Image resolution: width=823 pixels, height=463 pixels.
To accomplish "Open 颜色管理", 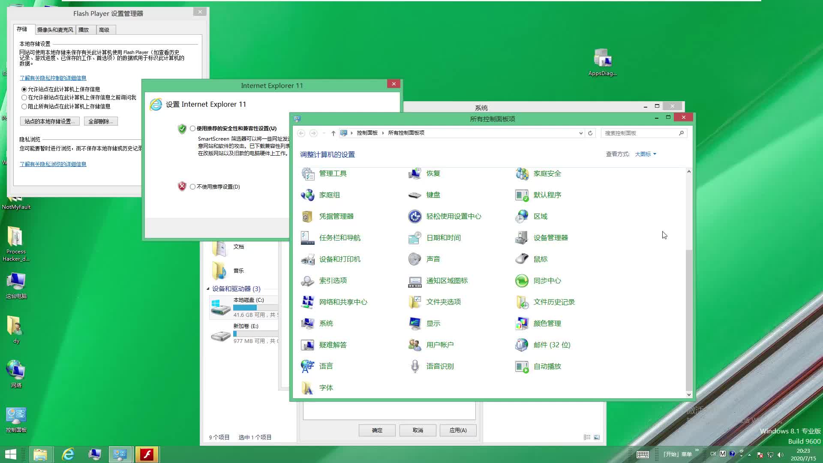I will pos(538,324).
